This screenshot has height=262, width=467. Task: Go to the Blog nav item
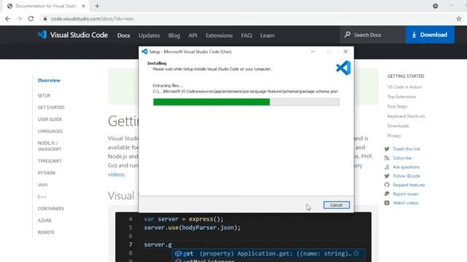[174, 36]
